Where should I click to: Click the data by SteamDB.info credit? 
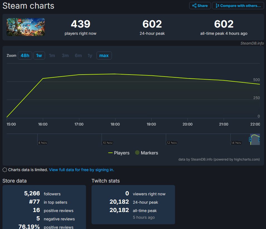[219, 159]
